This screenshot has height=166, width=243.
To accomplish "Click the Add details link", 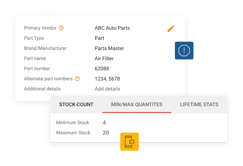I will pos(107,89).
